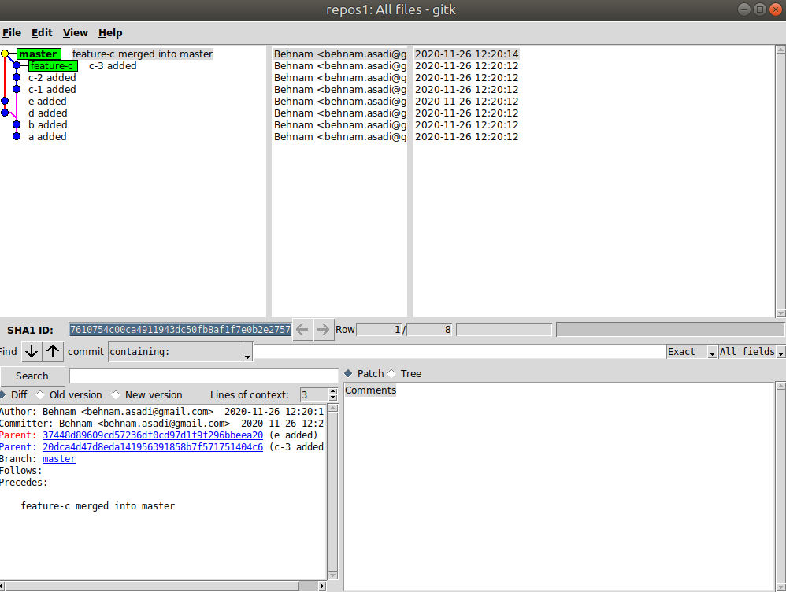The height and width of the screenshot is (592, 786).
Task: Click the green master branch tag
Action: click(38, 54)
